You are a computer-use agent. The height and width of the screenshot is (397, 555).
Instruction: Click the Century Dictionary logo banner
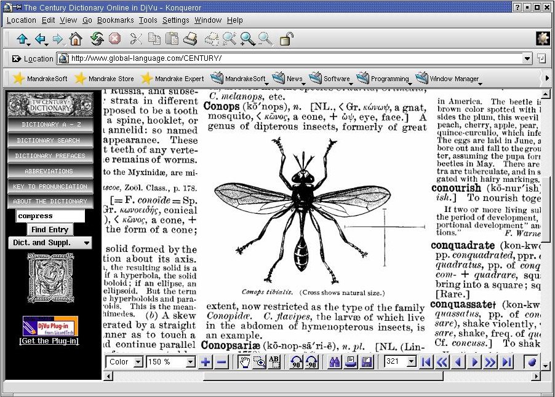(50, 104)
